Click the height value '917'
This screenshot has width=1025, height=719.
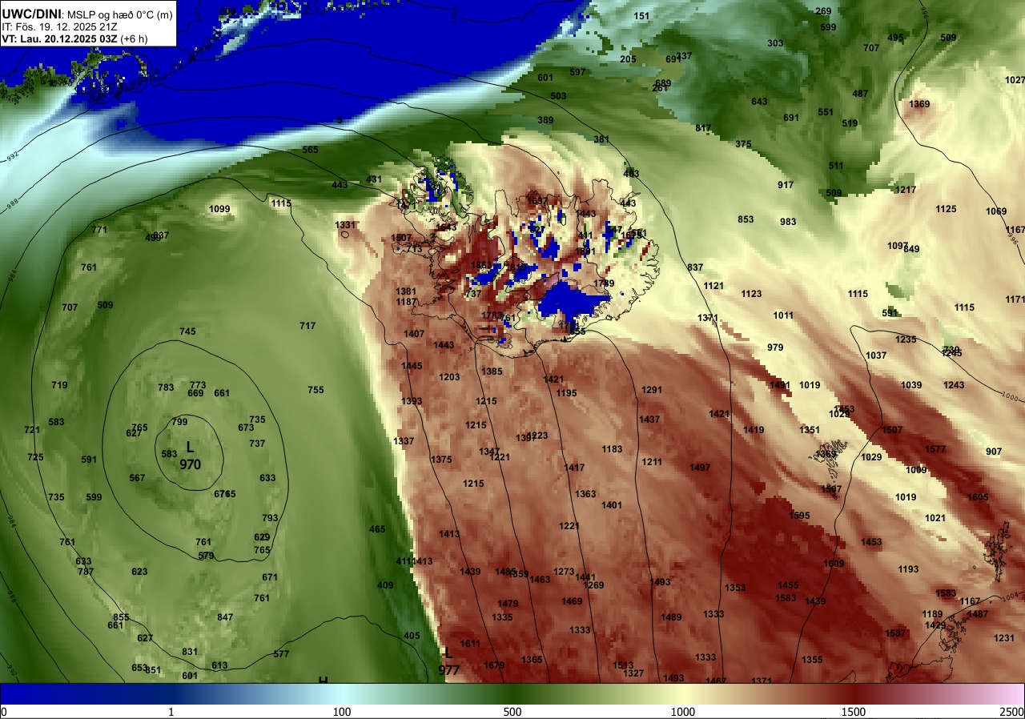[786, 185]
